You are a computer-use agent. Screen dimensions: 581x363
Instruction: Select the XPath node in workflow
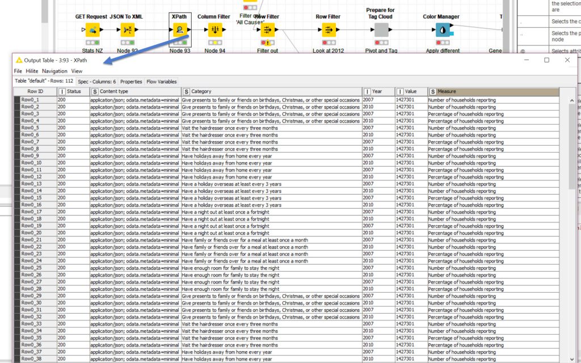pos(180,30)
